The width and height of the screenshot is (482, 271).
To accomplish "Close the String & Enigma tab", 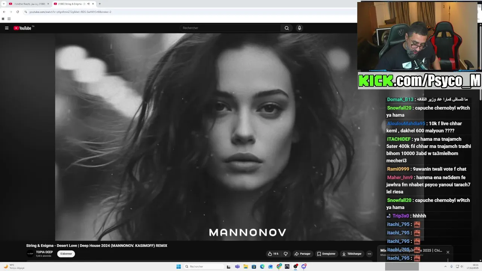I will click(93, 4).
